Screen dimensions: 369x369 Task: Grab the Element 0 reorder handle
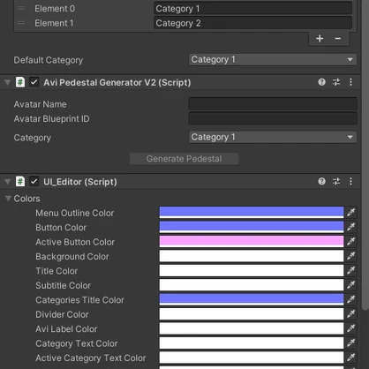[x=21, y=8]
